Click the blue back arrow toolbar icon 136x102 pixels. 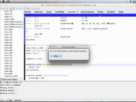point(19,8)
